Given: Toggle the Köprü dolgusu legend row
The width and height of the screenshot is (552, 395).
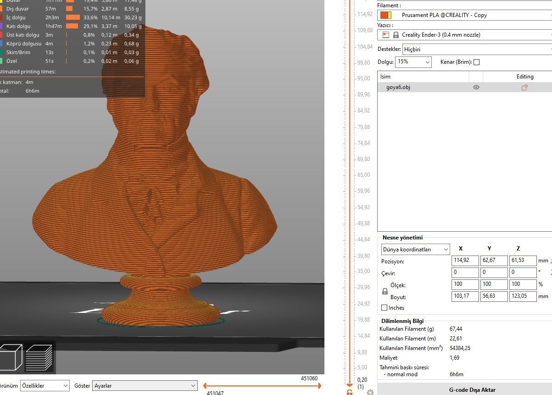Looking at the screenshot, I should 72,44.
